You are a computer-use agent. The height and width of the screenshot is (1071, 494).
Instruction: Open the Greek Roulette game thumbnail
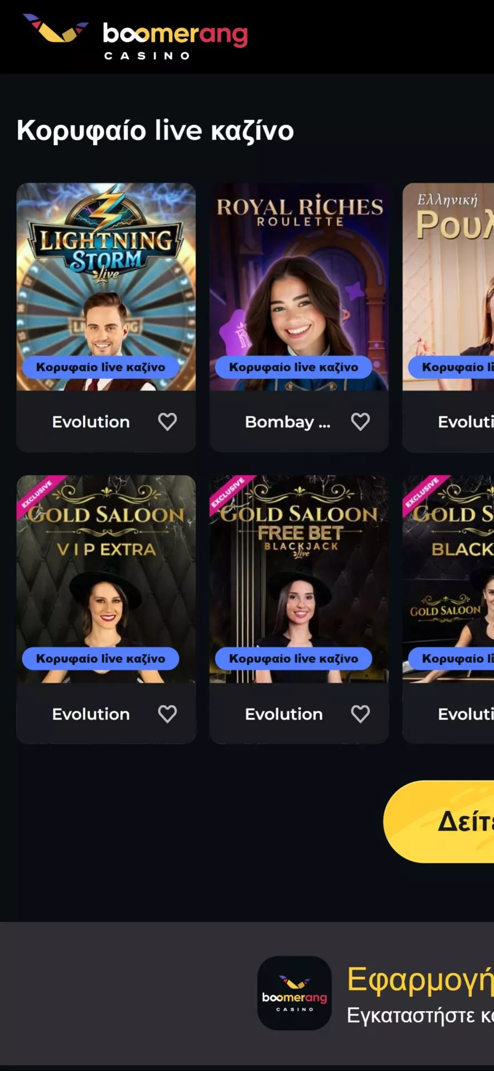point(448,287)
